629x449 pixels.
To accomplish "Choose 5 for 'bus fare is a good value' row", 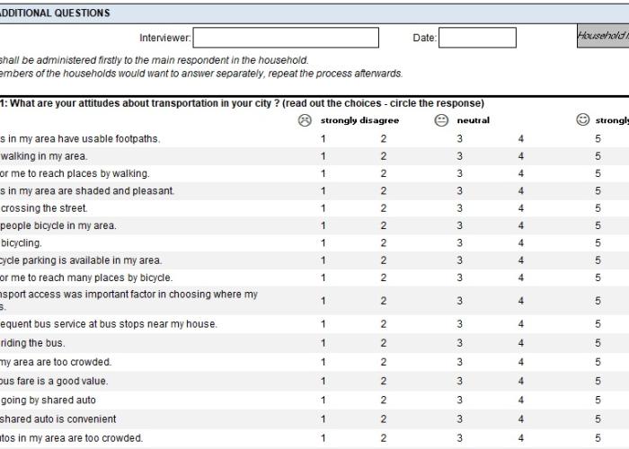I will pyautogui.click(x=598, y=382).
